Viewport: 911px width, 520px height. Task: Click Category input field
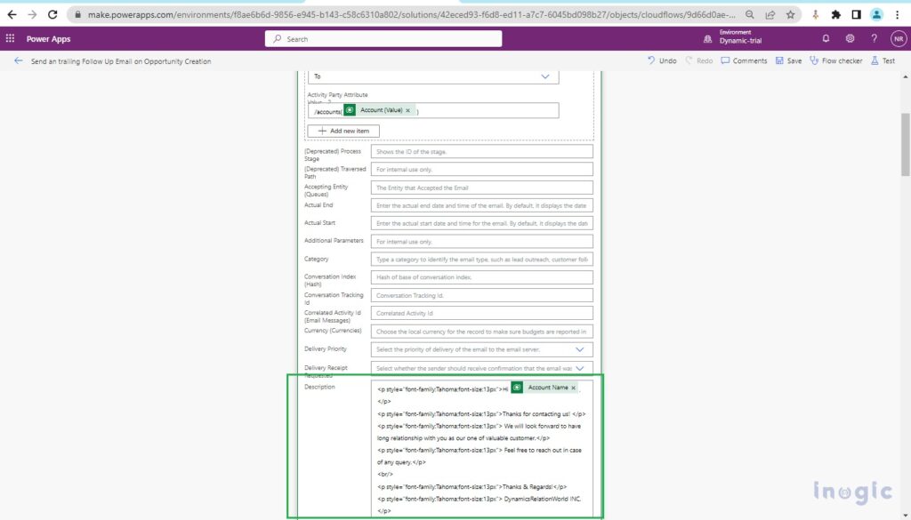[481, 260]
